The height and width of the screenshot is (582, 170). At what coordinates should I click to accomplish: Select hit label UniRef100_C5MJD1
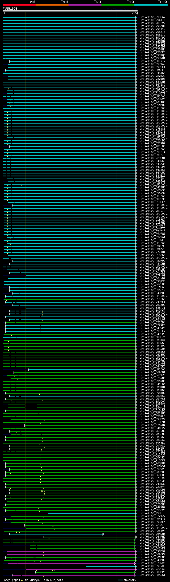click(x=152, y=387)
